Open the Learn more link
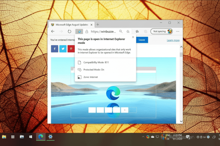 tap(173, 40)
